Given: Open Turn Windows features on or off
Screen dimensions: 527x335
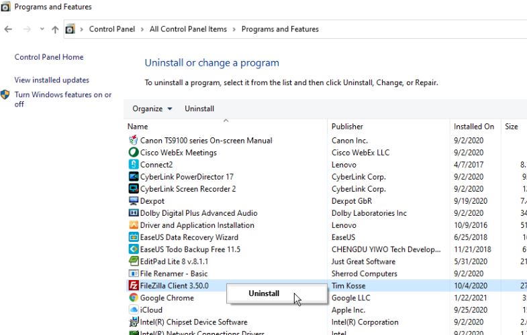Looking at the screenshot, I should (63, 99).
